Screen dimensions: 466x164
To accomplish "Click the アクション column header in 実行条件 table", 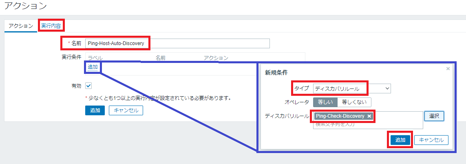I will click(216, 58).
